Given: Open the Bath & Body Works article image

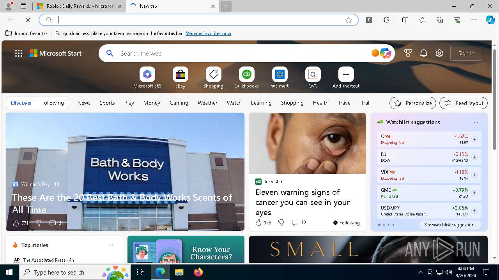Looking at the screenshot, I should click(125, 171).
